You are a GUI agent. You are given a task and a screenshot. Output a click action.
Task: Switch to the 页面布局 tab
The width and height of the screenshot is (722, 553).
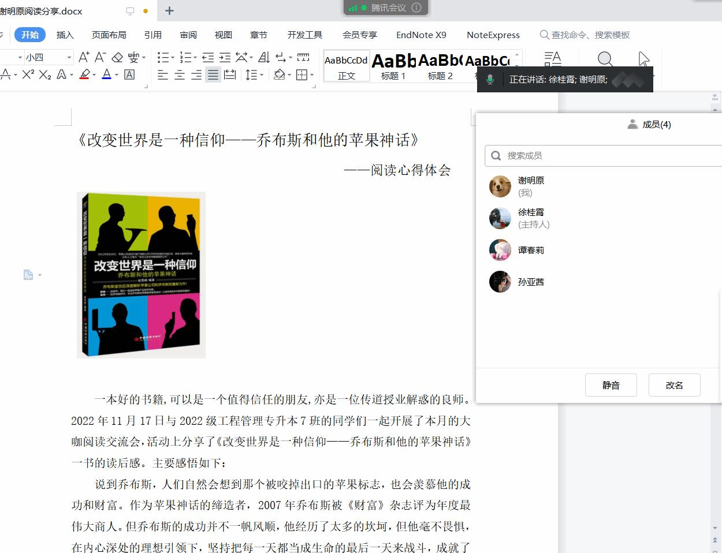pyautogui.click(x=109, y=35)
